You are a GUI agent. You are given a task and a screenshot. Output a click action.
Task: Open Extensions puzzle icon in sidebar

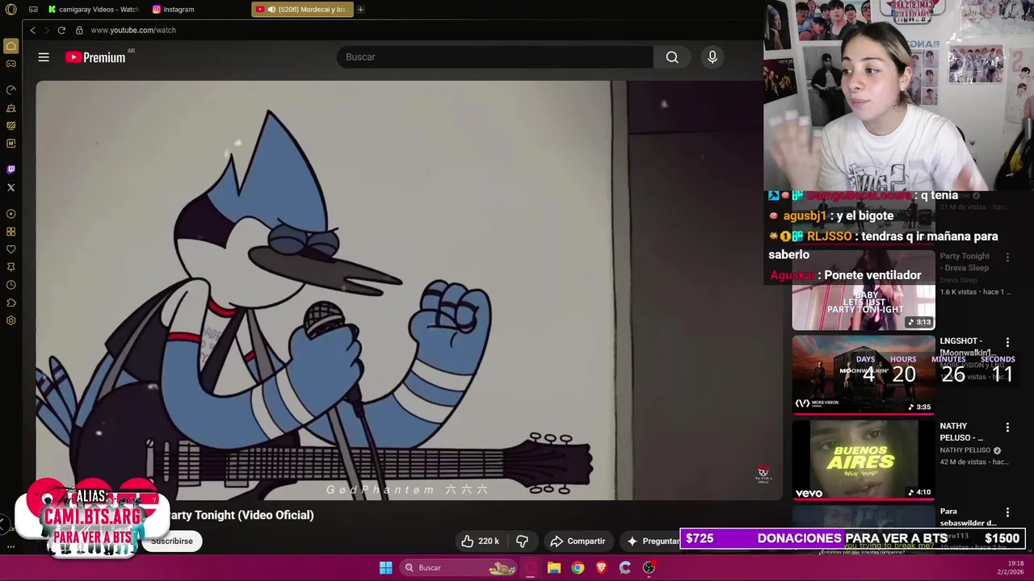click(x=11, y=303)
